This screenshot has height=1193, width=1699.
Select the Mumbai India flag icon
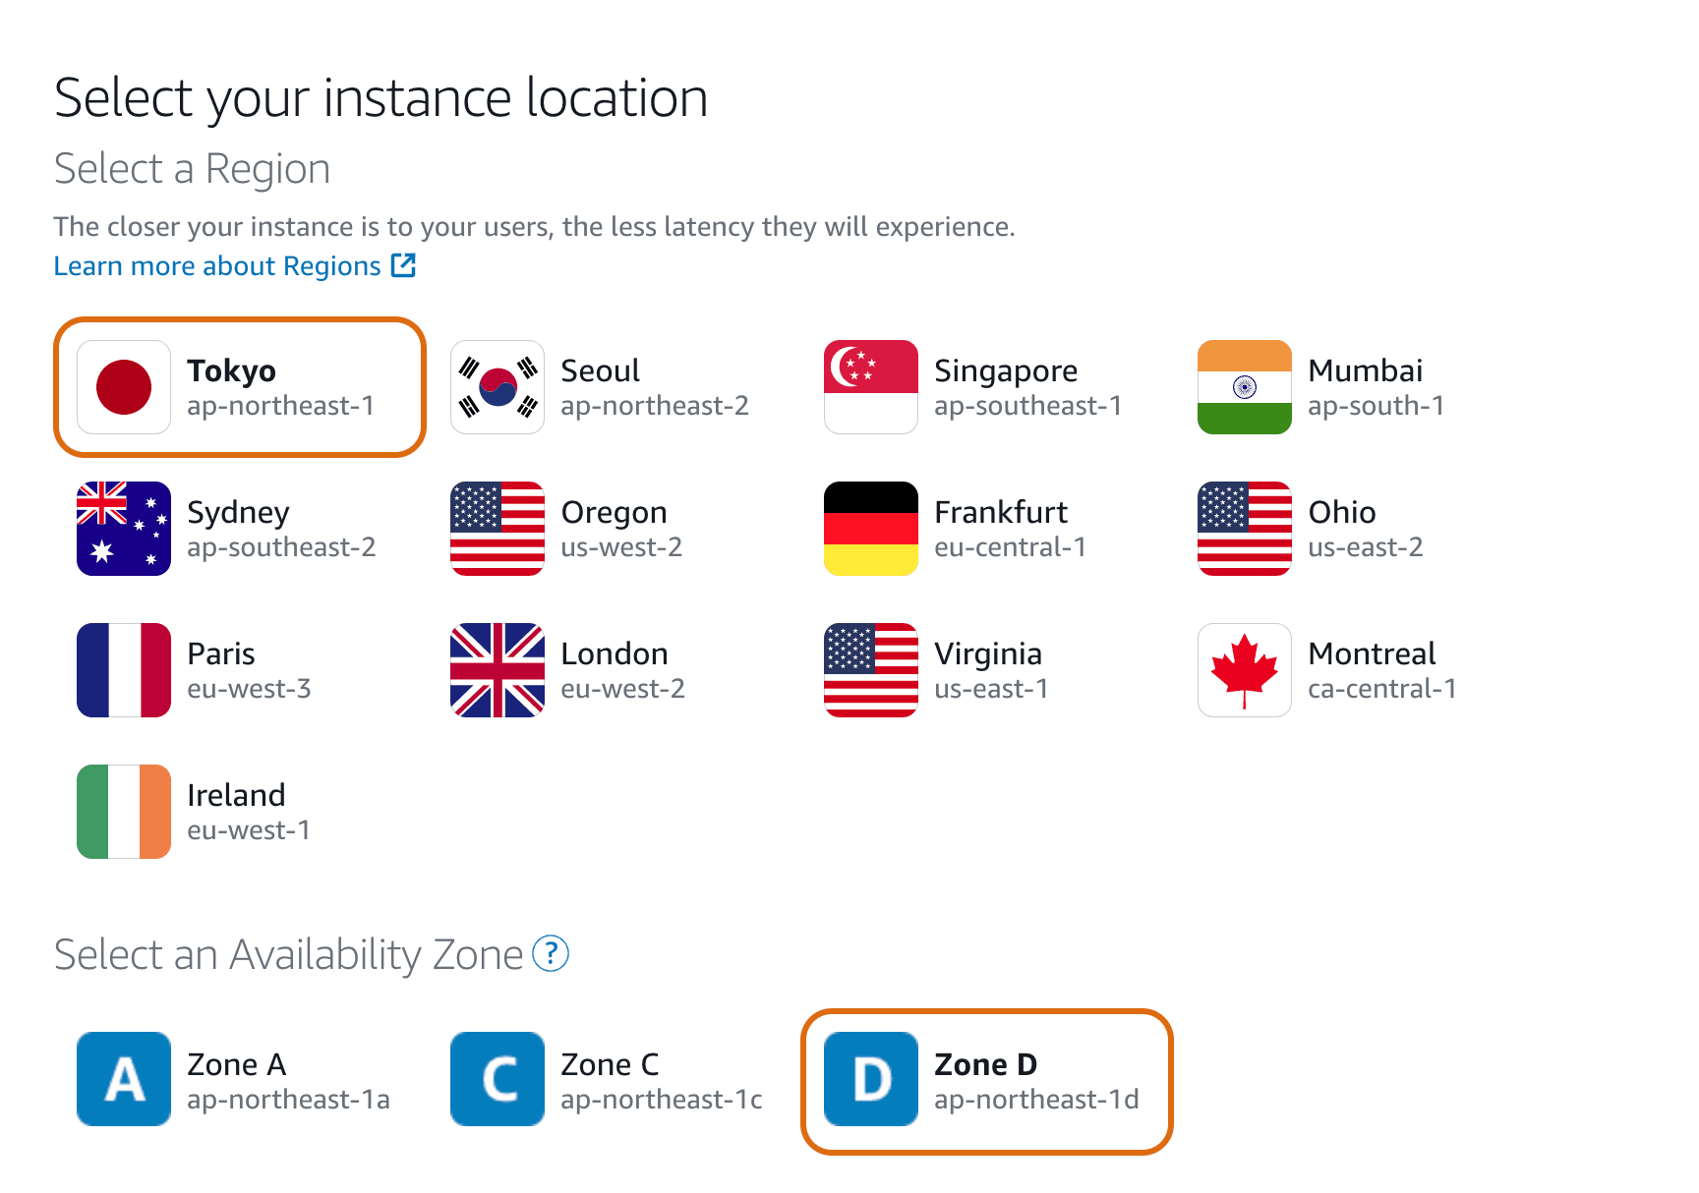[1245, 387]
